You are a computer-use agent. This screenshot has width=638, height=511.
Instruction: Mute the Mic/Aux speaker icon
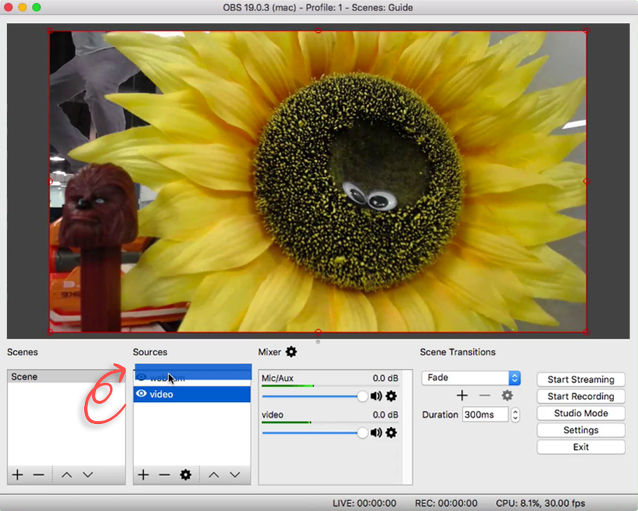(376, 396)
